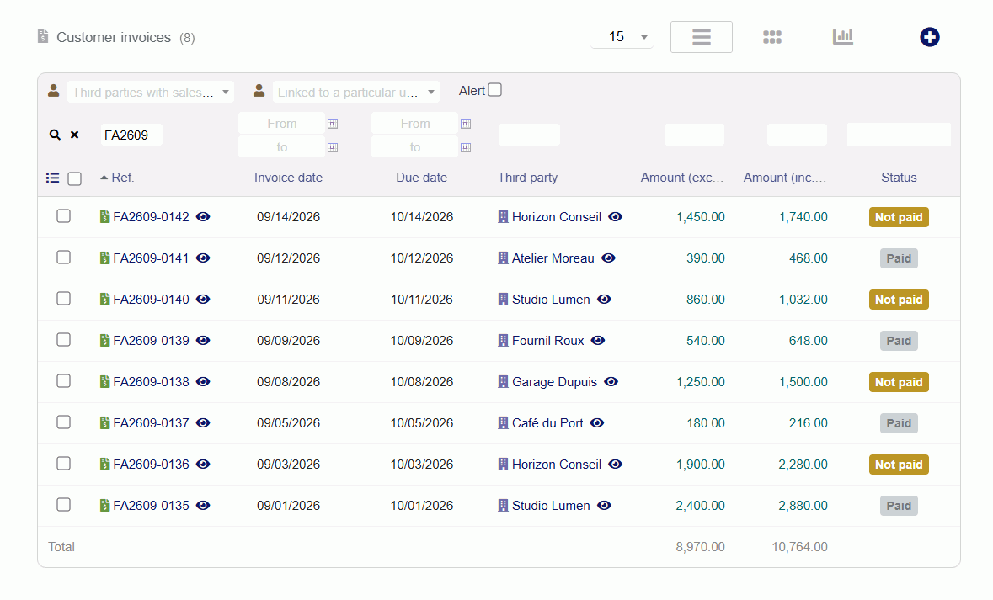Add a new customer invoice with plus icon
993x600 pixels.
(929, 37)
